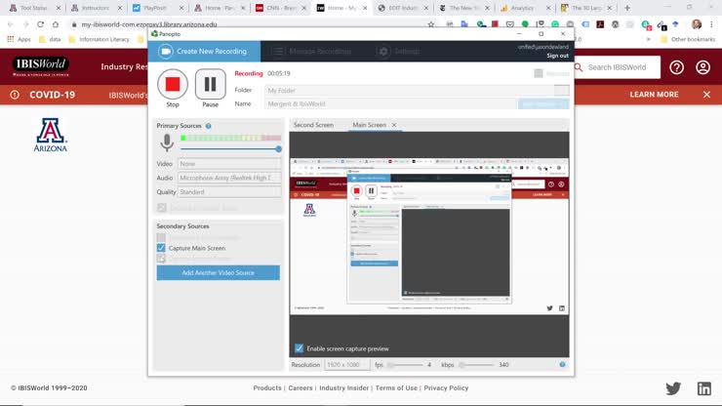Expand the Quality dropdown

tap(229, 192)
